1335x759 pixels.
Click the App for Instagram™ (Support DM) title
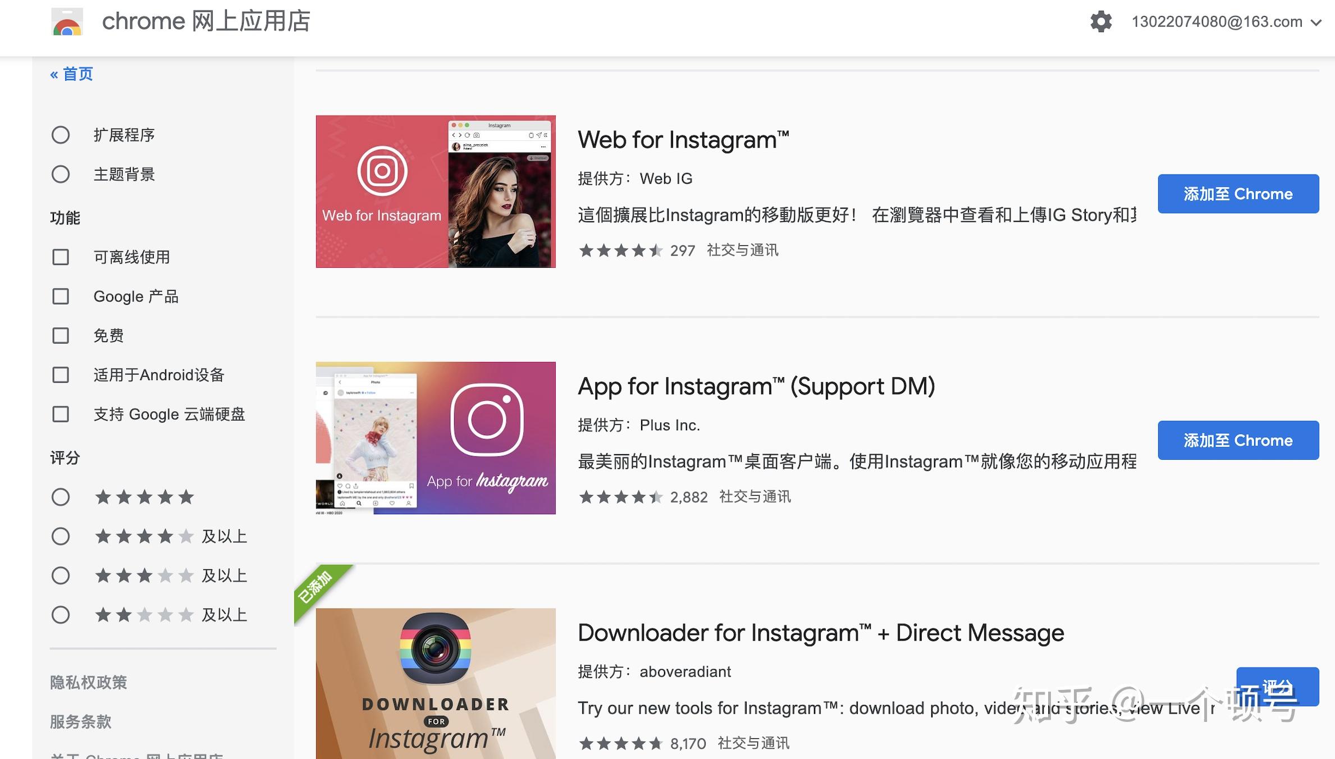point(756,386)
